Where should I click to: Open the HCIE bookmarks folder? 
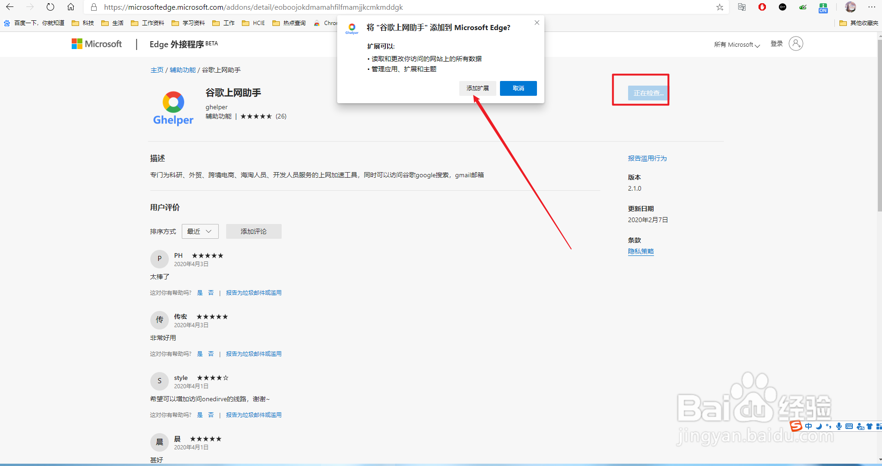[x=253, y=23]
